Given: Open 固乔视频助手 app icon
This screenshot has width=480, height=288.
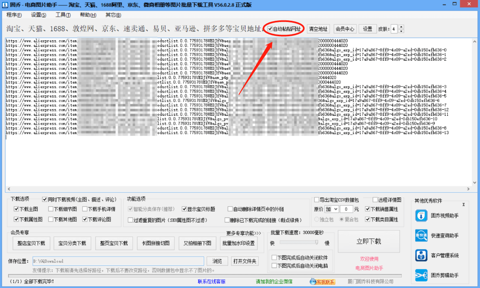Looking at the screenshot, I should [421, 215].
